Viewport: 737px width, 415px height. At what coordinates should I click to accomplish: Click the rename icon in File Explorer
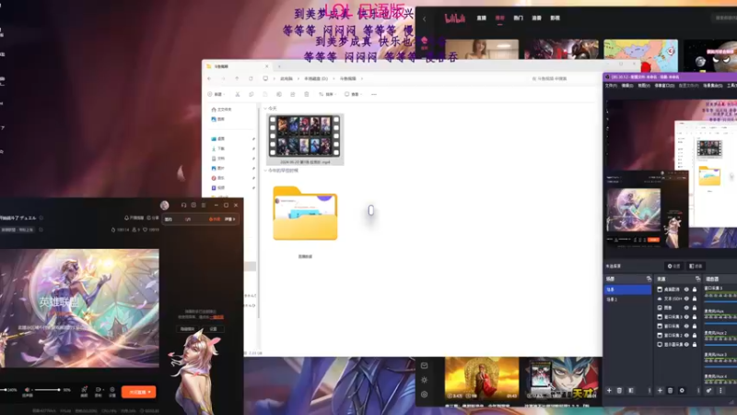tap(279, 94)
